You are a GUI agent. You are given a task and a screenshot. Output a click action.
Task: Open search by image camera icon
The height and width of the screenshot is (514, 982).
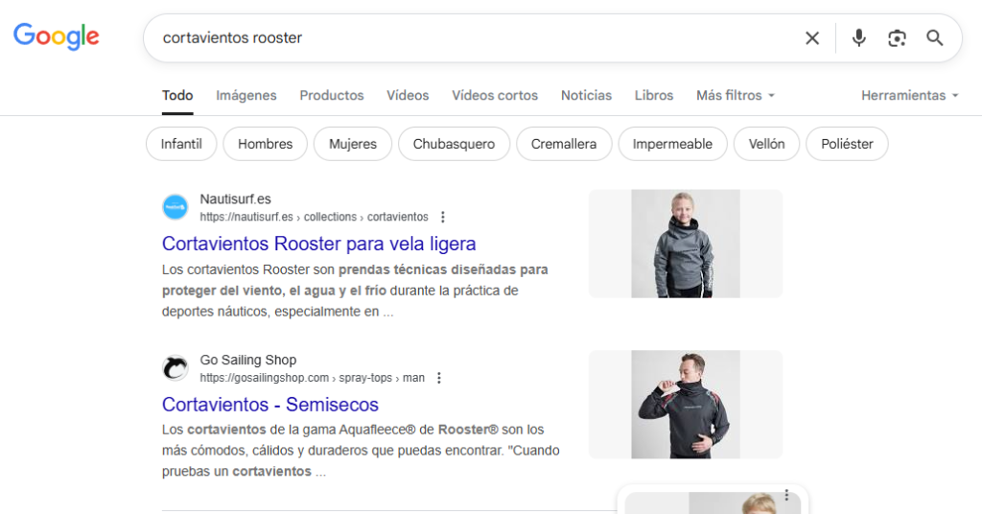click(x=897, y=38)
